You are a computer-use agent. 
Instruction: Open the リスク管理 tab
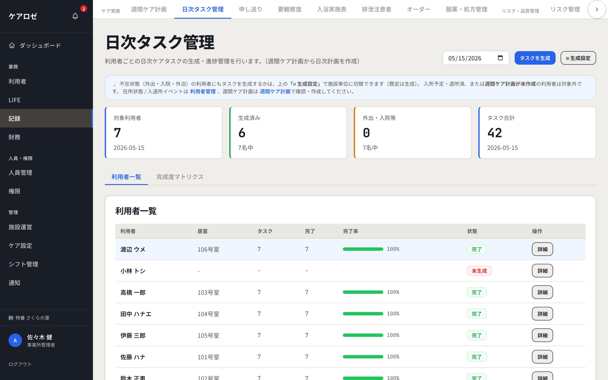coord(565,9)
